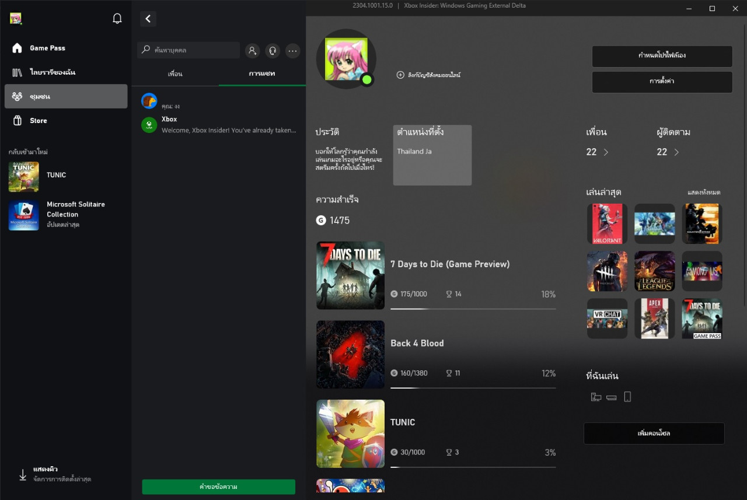The image size is (747, 500).
Task: Click 7 Days to Die (Game Preview) title
Action: (x=450, y=264)
